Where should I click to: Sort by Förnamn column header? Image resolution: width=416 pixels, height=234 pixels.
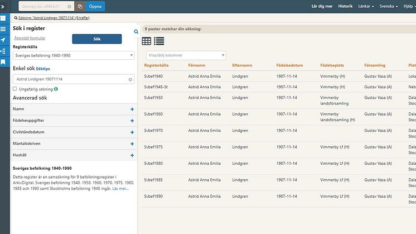click(x=197, y=65)
